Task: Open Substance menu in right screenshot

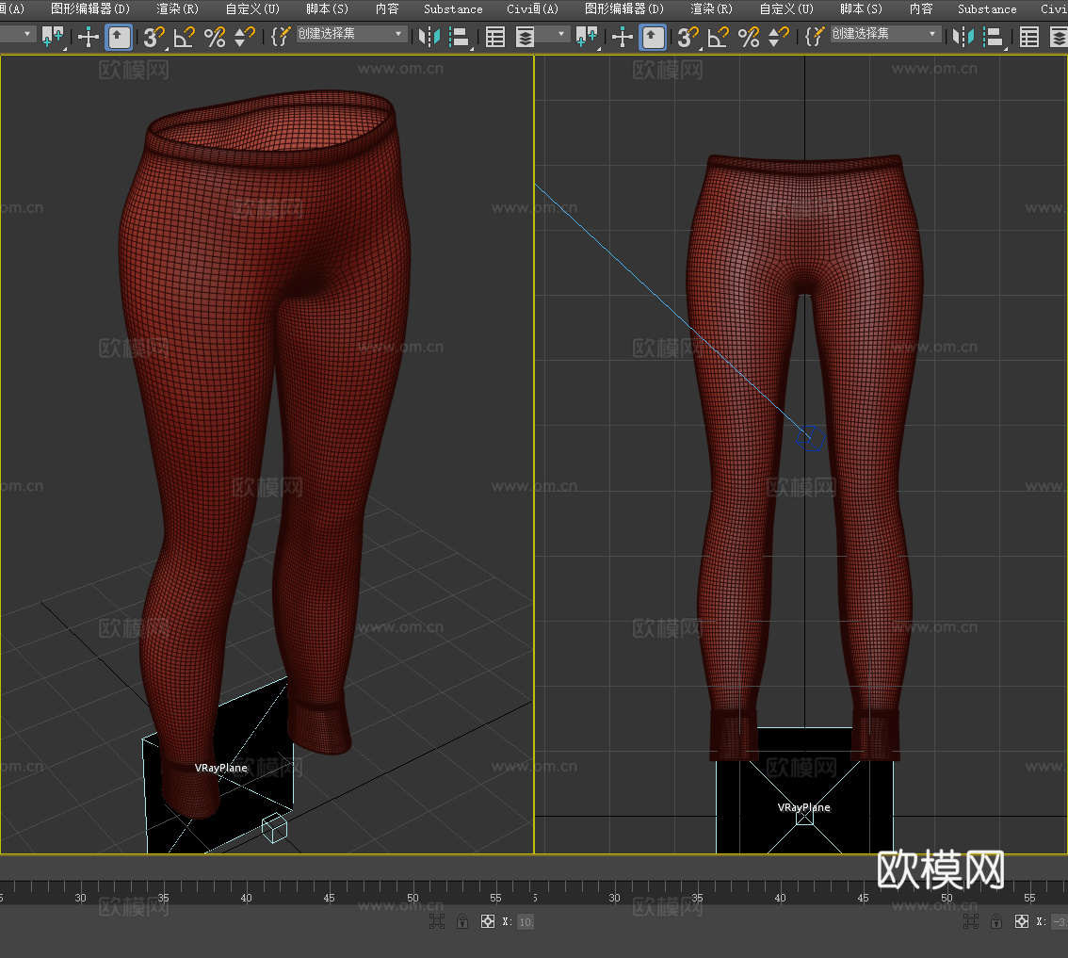Action: 987,8
